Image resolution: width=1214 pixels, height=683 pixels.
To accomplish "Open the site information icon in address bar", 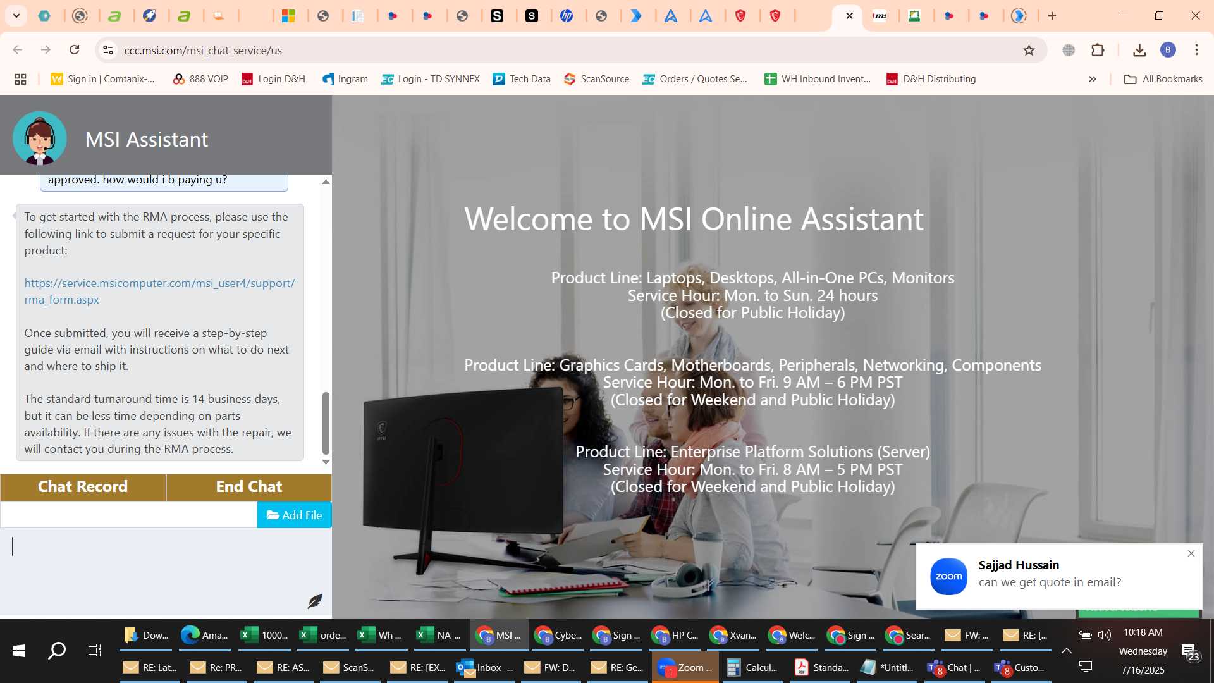I will 108,50.
